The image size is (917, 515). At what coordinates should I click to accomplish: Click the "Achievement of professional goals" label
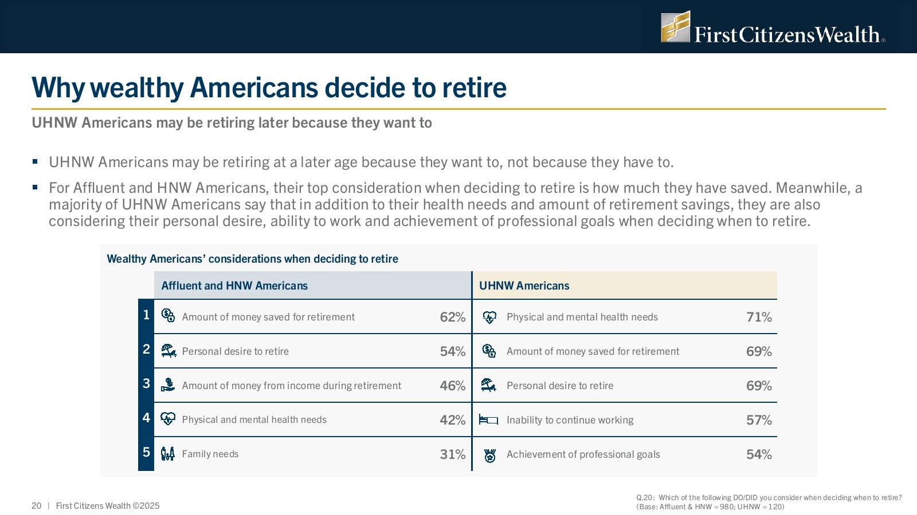(x=583, y=454)
